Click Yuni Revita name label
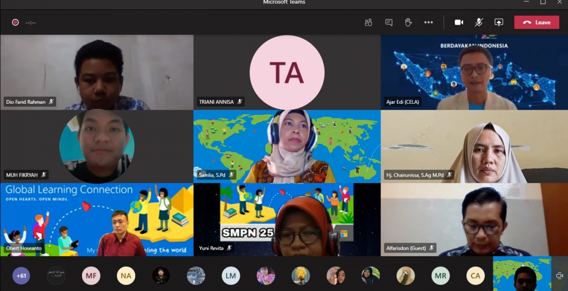This screenshot has height=291, width=568. 211,248
